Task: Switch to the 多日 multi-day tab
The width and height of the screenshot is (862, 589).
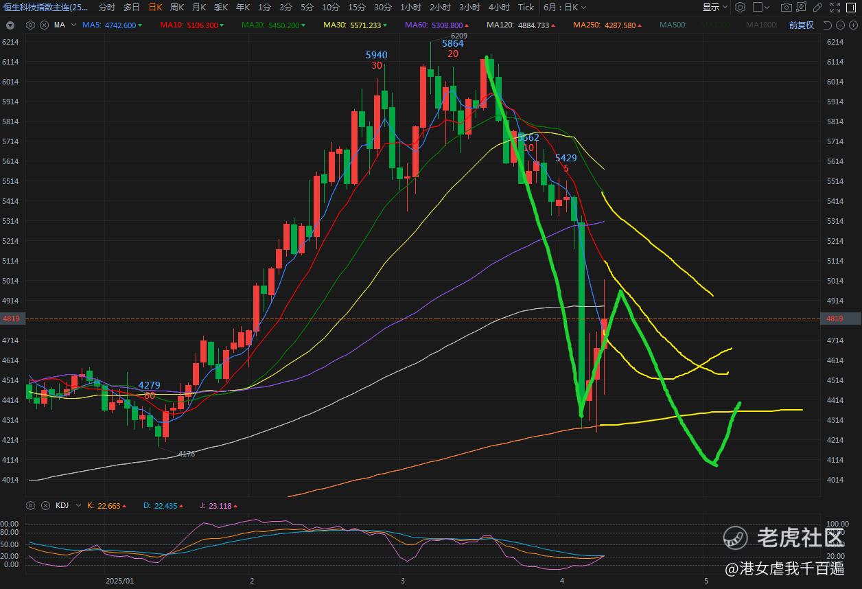Action: point(132,8)
